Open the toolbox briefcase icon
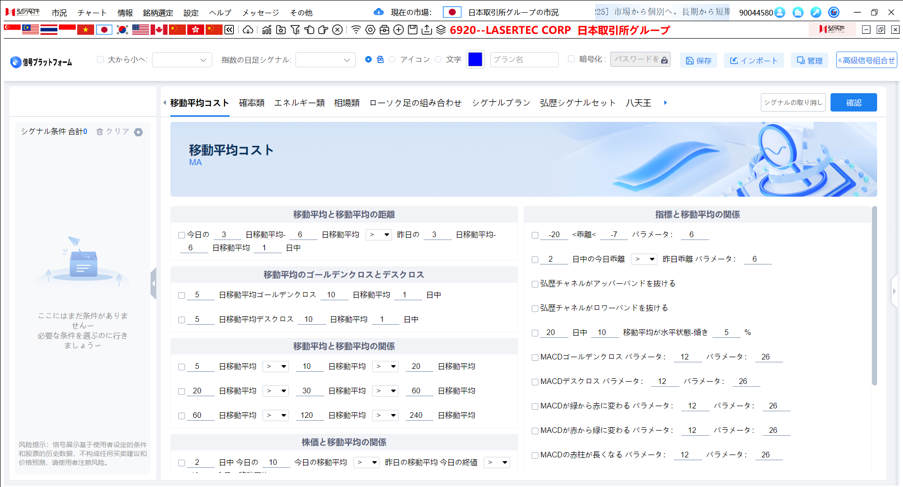The height and width of the screenshot is (487, 903). (384, 30)
